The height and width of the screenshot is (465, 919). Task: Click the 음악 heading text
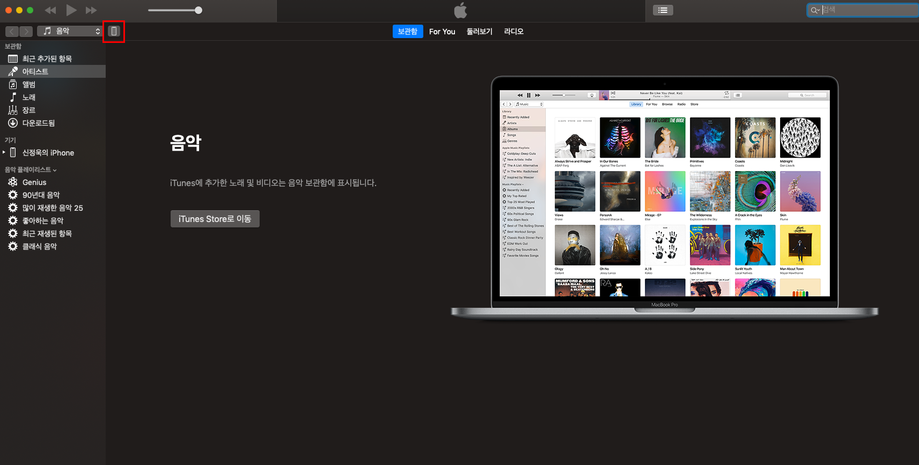point(186,143)
